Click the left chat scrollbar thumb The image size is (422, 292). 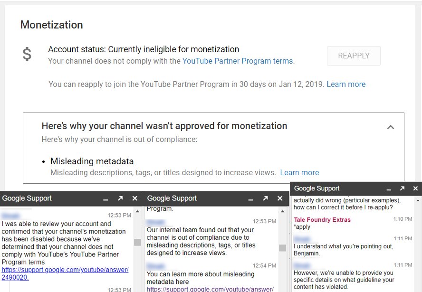tap(137, 242)
